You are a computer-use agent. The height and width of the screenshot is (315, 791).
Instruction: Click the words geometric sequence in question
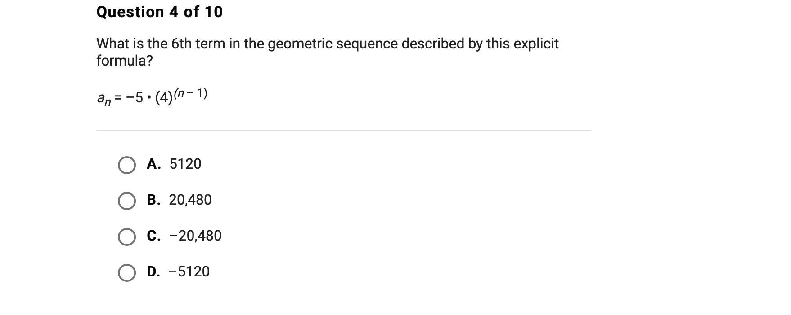point(333,44)
